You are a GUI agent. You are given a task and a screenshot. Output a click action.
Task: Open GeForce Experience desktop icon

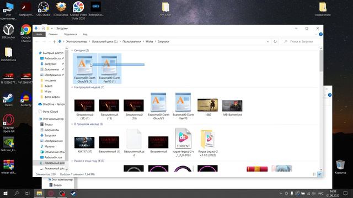point(9,144)
